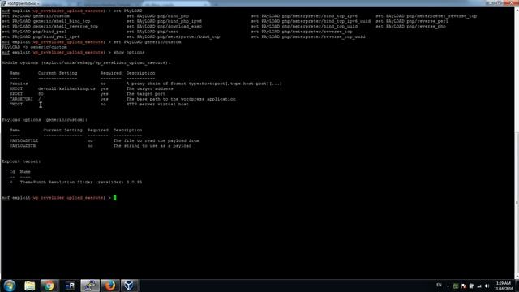519x292 pixels.
Task: Click the 'Exploit target:' heading
Action: [x=21, y=161]
